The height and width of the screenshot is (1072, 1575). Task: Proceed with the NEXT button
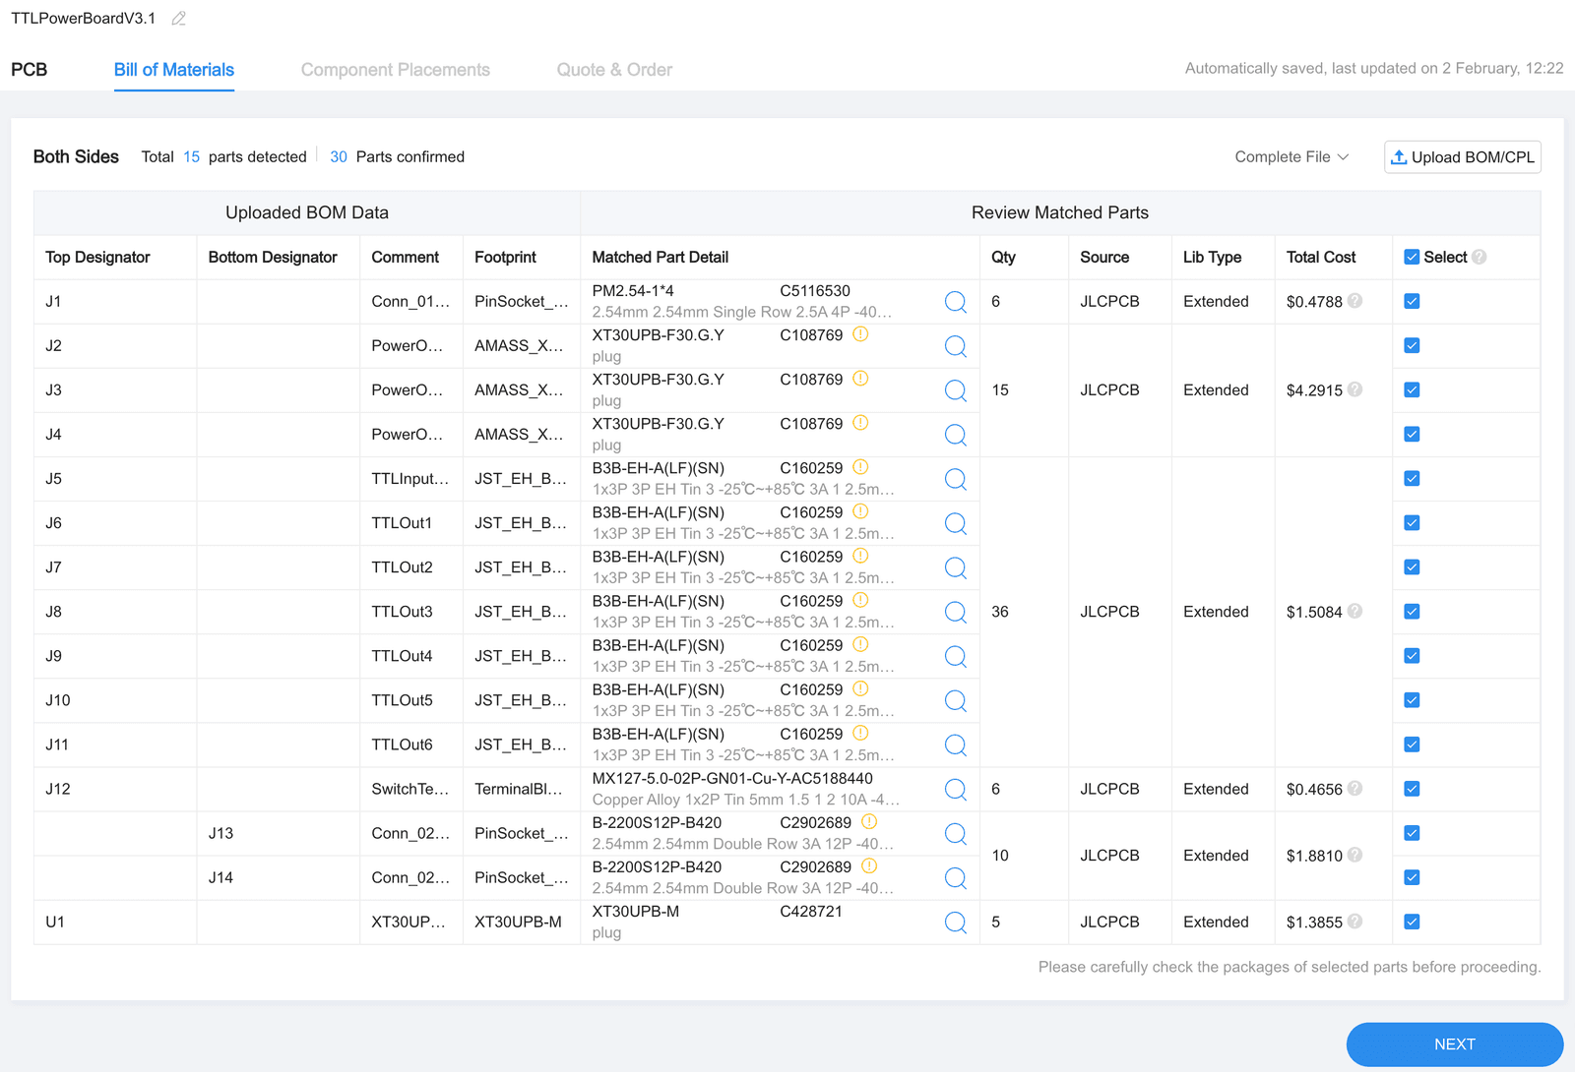(x=1455, y=1044)
